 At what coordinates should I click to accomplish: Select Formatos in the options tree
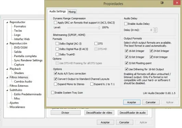point(20,26)
